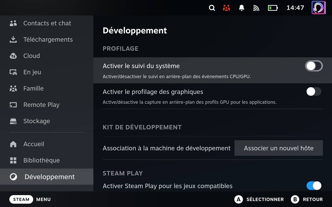
Task: Click Associer un nouvel hôte button
Action: click(x=279, y=148)
